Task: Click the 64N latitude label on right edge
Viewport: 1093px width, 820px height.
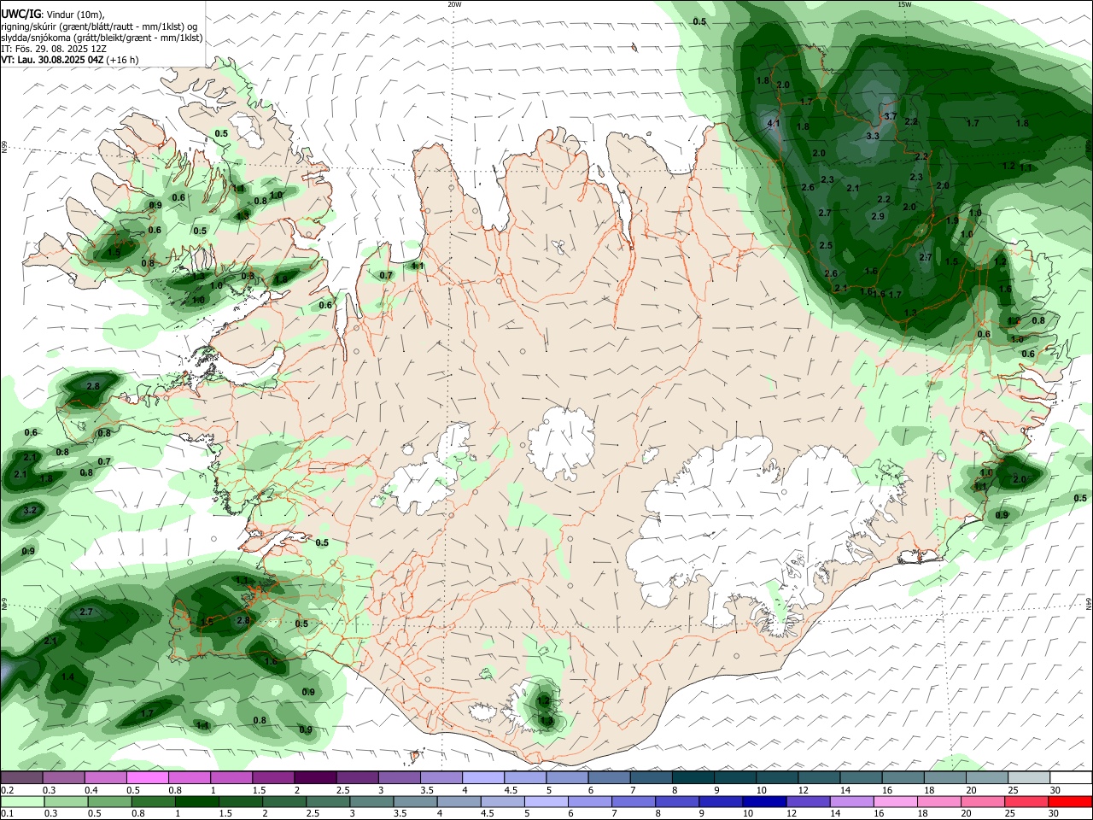Action: click(1089, 603)
